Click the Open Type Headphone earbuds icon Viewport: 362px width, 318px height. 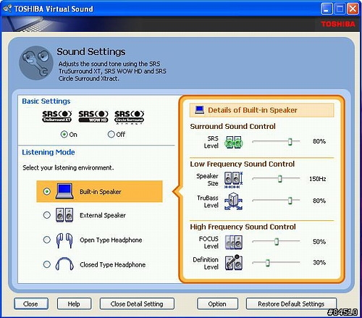tap(64, 240)
